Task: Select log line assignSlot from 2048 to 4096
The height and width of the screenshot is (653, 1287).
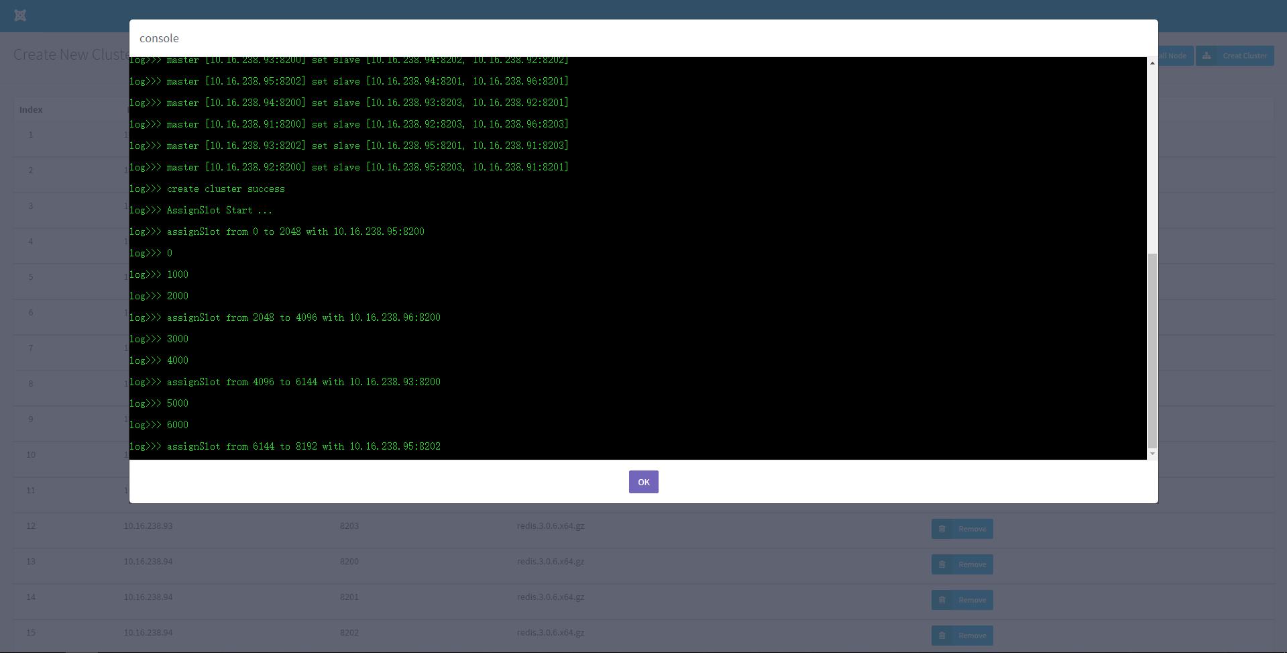Action: (x=285, y=317)
